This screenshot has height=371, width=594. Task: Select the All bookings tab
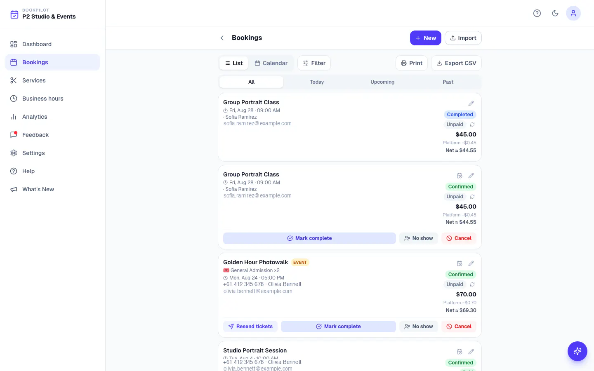(x=251, y=82)
